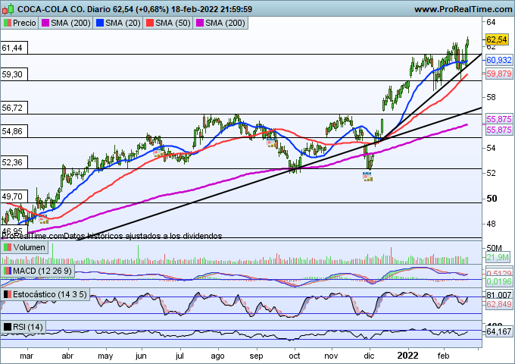Click the 81,007 stochastic value tag
This screenshot has width=515, height=364.
click(499, 295)
